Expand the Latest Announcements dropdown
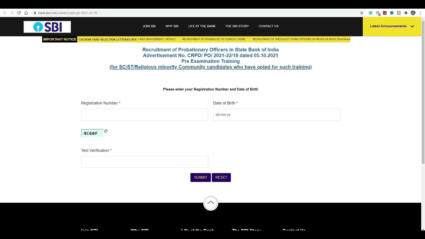This screenshot has width=425, height=239. coord(392,26)
